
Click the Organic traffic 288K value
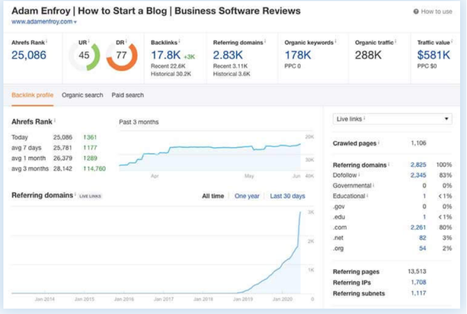click(368, 55)
